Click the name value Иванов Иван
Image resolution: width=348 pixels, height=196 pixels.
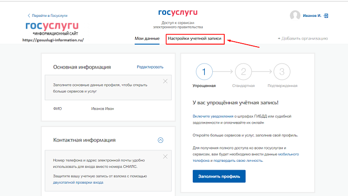pos(102,109)
